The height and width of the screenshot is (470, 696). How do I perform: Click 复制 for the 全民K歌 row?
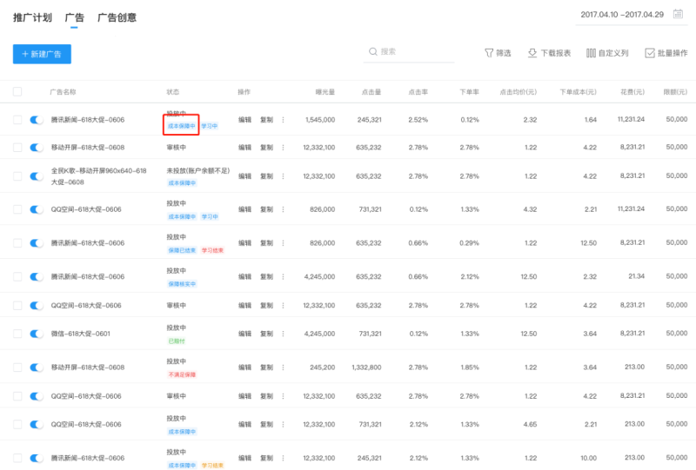[x=266, y=176]
